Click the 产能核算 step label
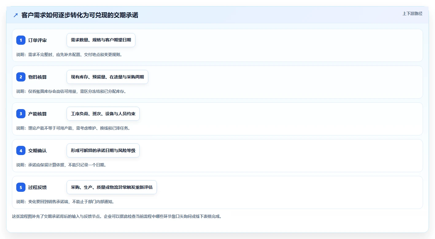Image resolution: width=435 pixels, height=239 pixels. 37,114
